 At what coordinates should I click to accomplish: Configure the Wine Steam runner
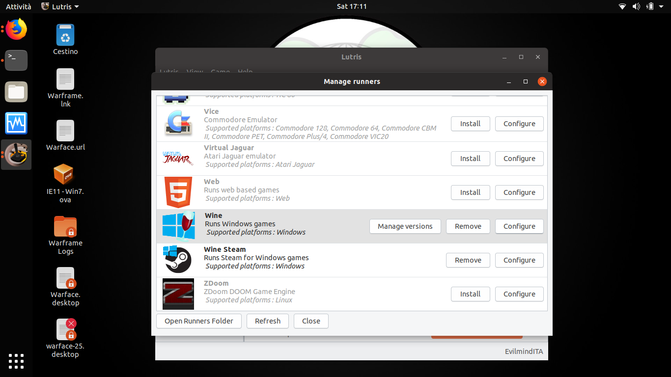[519, 260]
